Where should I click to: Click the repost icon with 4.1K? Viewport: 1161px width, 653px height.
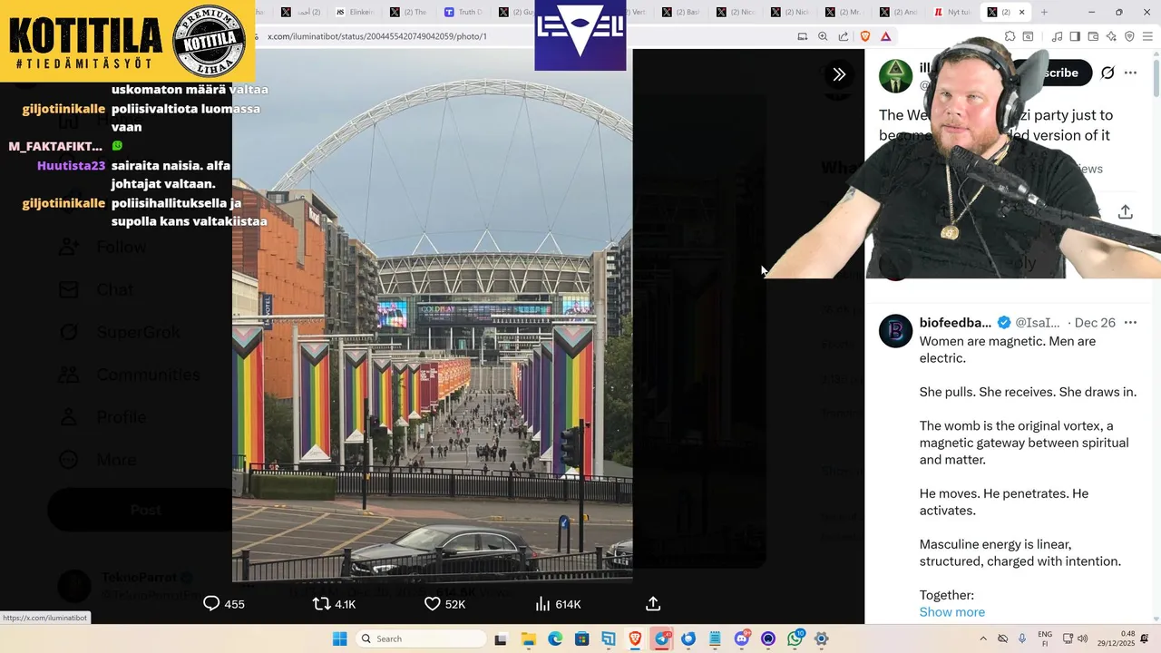(321, 604)
